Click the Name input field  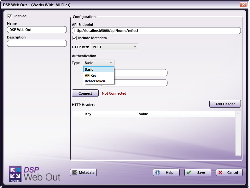(37, 30)
